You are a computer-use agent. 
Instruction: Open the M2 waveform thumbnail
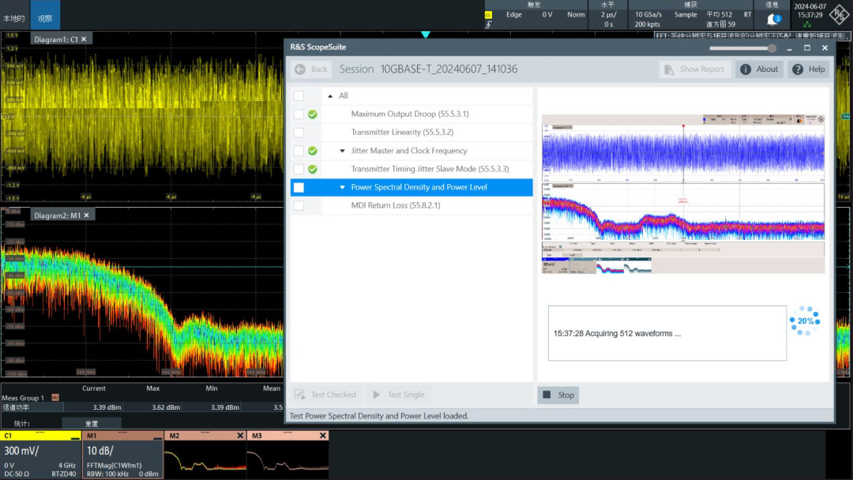click(205, 460)
